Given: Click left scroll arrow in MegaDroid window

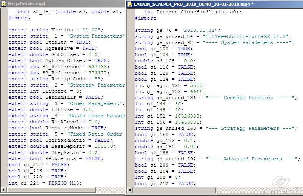Looking at the screenshot, I should tap(3, 190).
